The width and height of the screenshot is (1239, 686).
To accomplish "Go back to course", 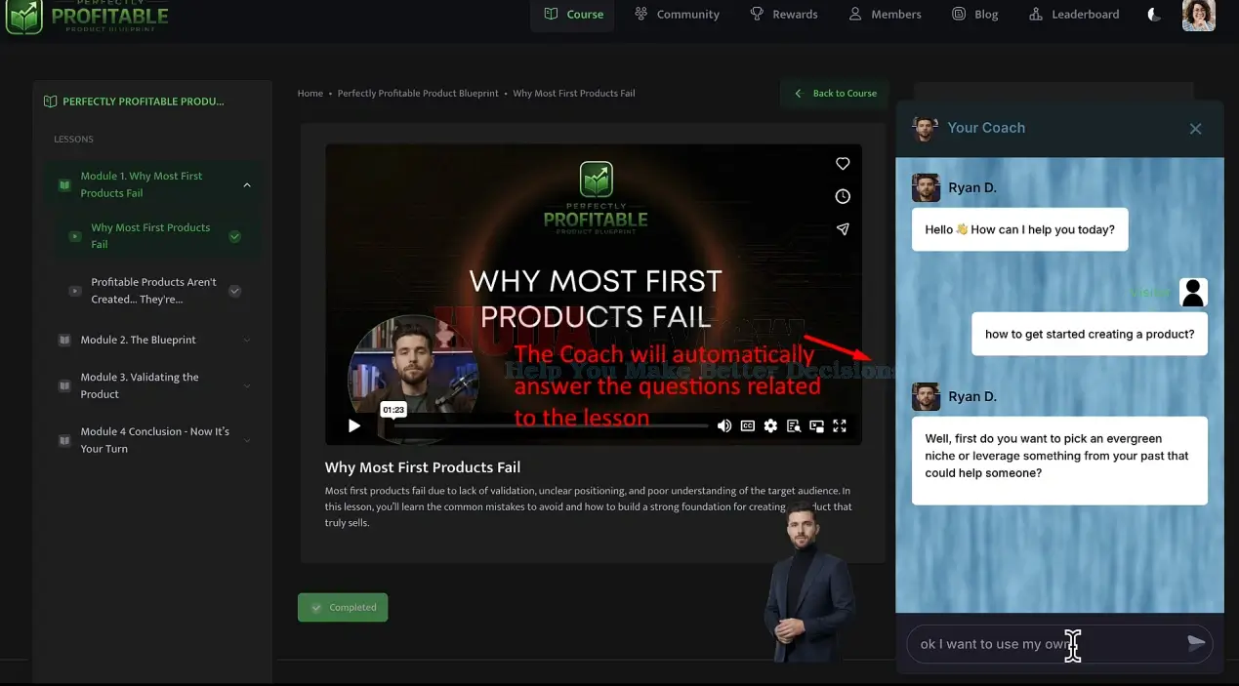I will [835, 94].
